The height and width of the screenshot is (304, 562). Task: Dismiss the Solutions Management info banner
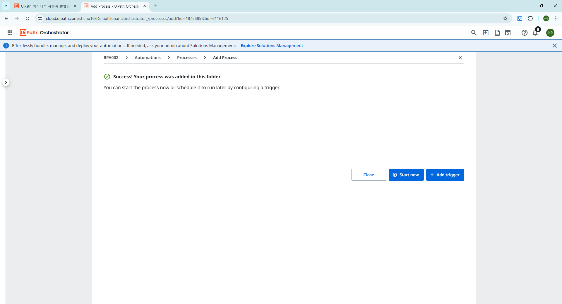click(x=555, y=46)
